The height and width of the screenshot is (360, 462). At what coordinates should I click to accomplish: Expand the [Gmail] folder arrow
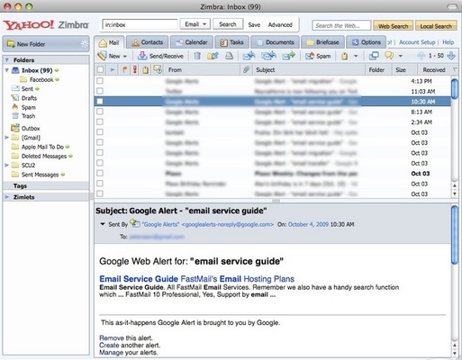point(7,138)
